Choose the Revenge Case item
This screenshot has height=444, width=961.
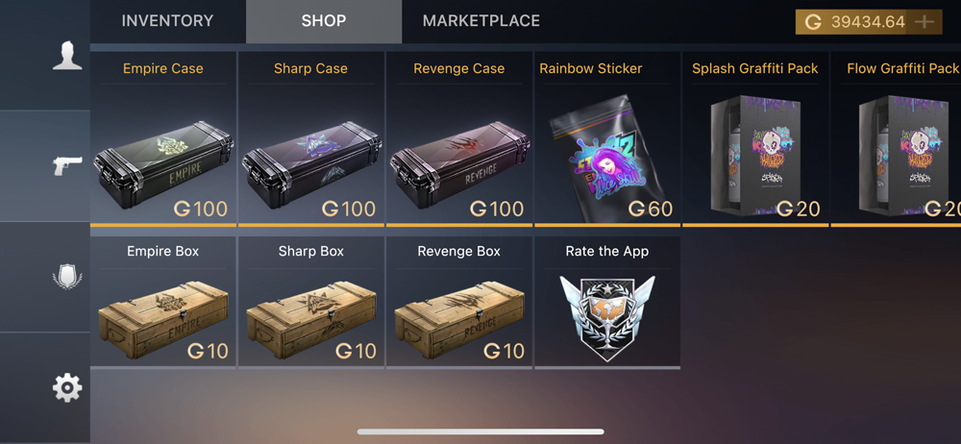tap(459, 139)
